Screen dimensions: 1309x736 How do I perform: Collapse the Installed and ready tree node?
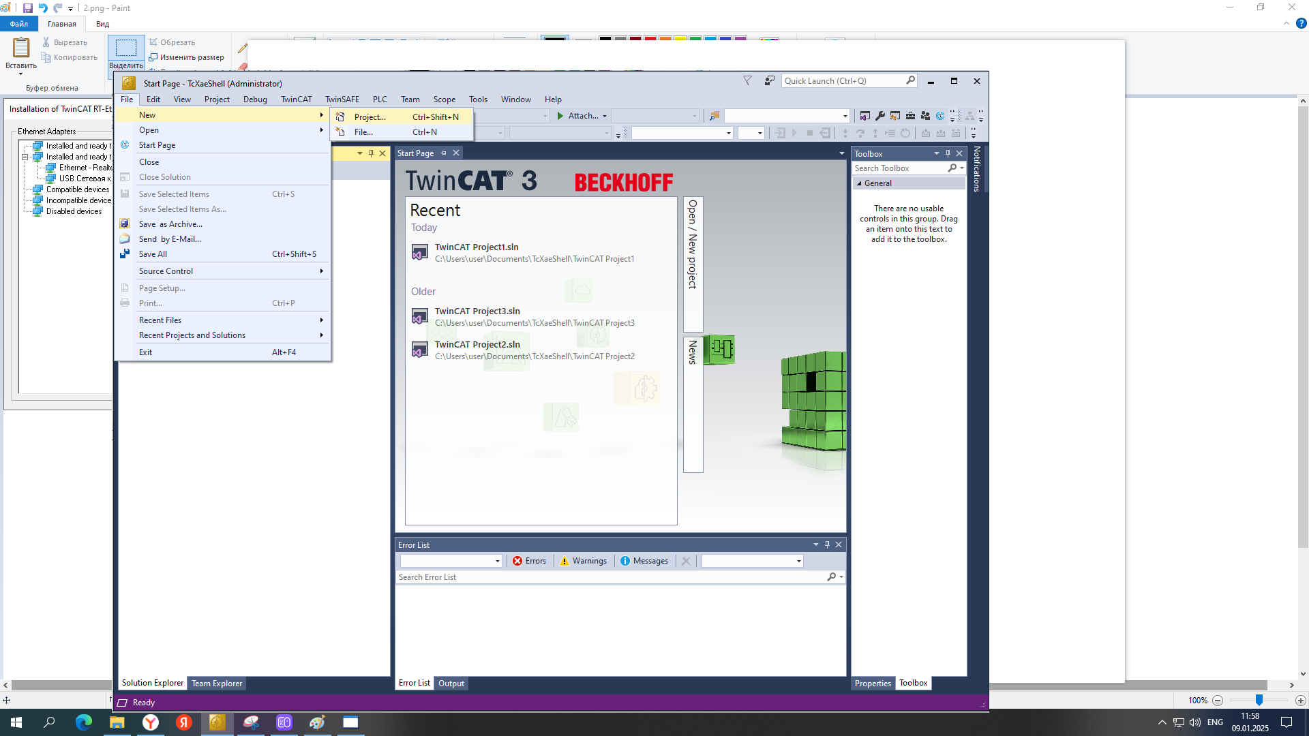25,157
